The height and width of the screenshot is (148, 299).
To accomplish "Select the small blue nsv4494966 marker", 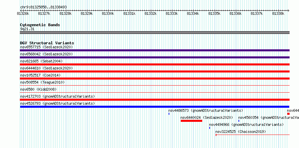I will pyautogui.click(x=210, y=128).
